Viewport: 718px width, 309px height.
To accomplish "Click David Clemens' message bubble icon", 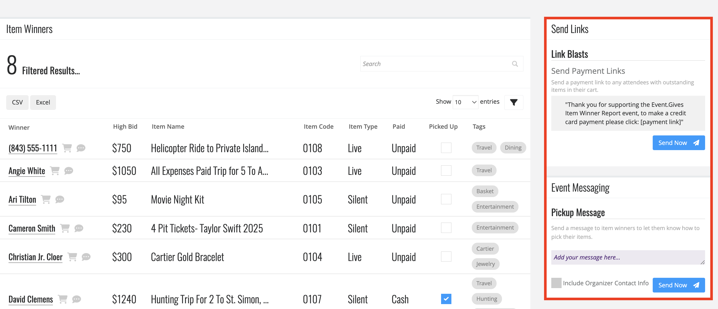I will point(77,299).
